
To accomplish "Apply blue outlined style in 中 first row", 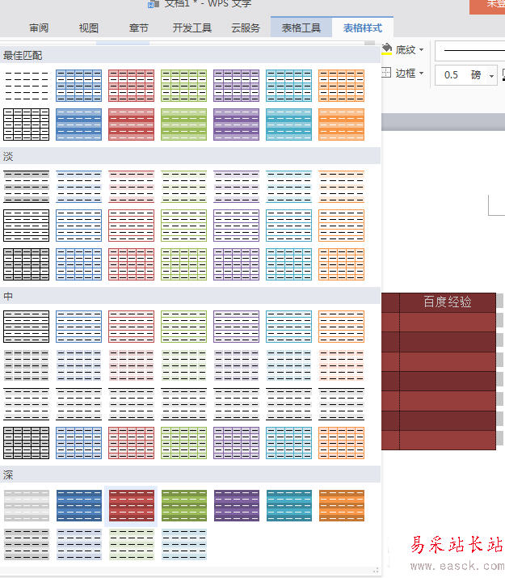I will (x=79, y=327).
